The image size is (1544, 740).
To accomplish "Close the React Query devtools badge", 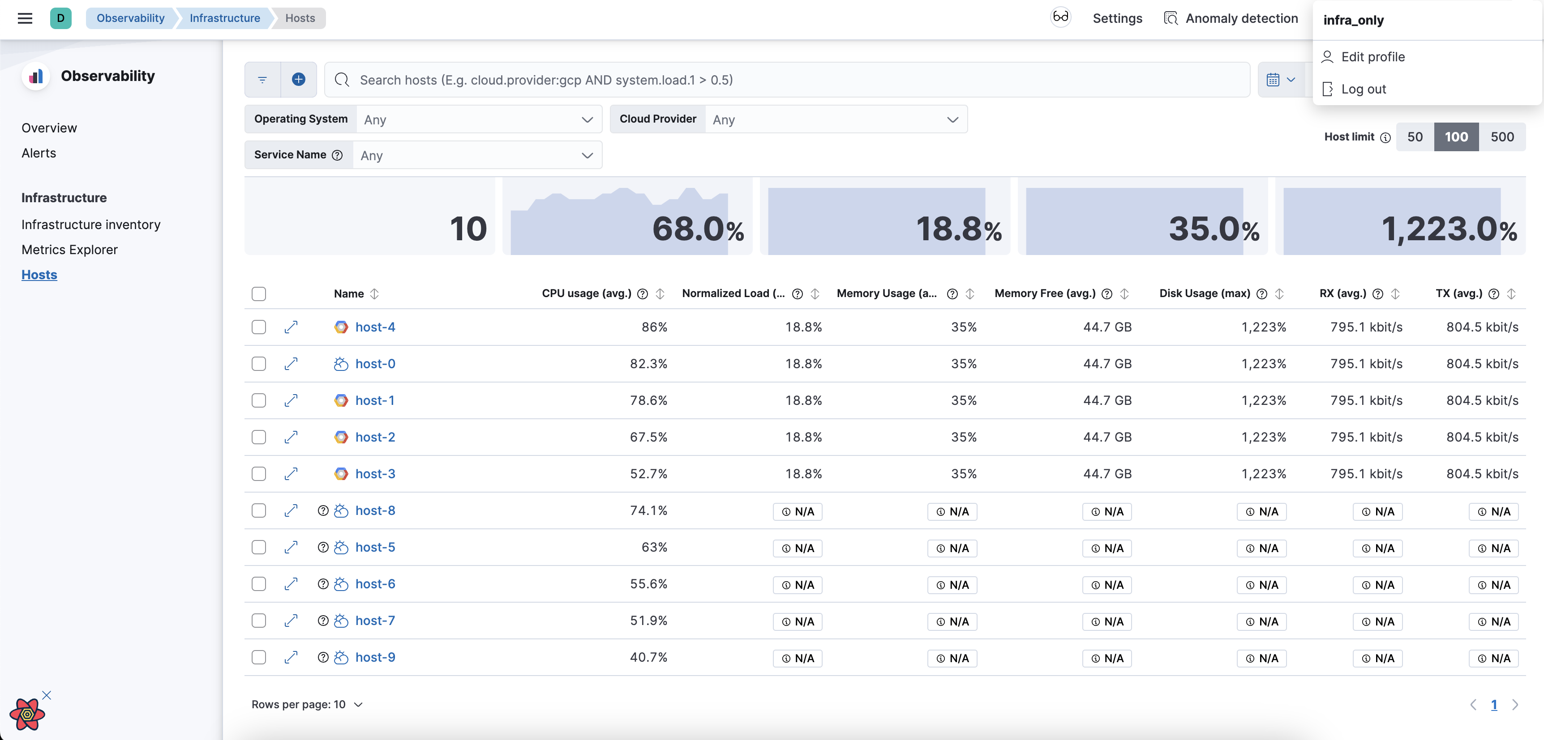I will (47, 695).
